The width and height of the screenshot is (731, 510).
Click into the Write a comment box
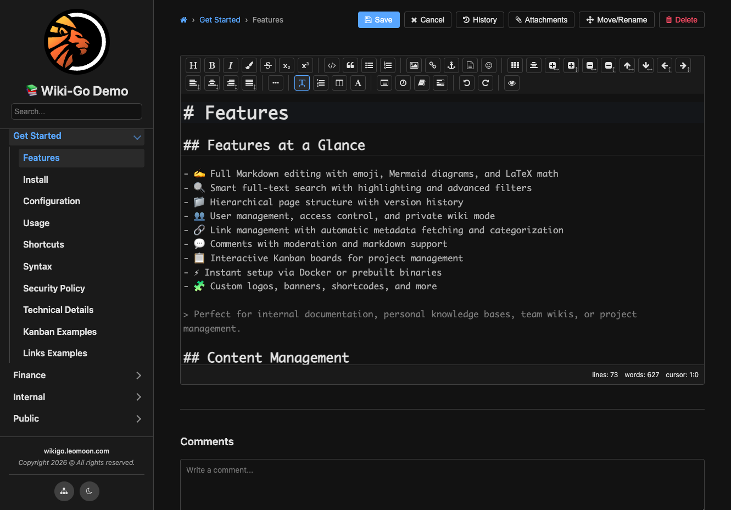click(x=442, y=484)
